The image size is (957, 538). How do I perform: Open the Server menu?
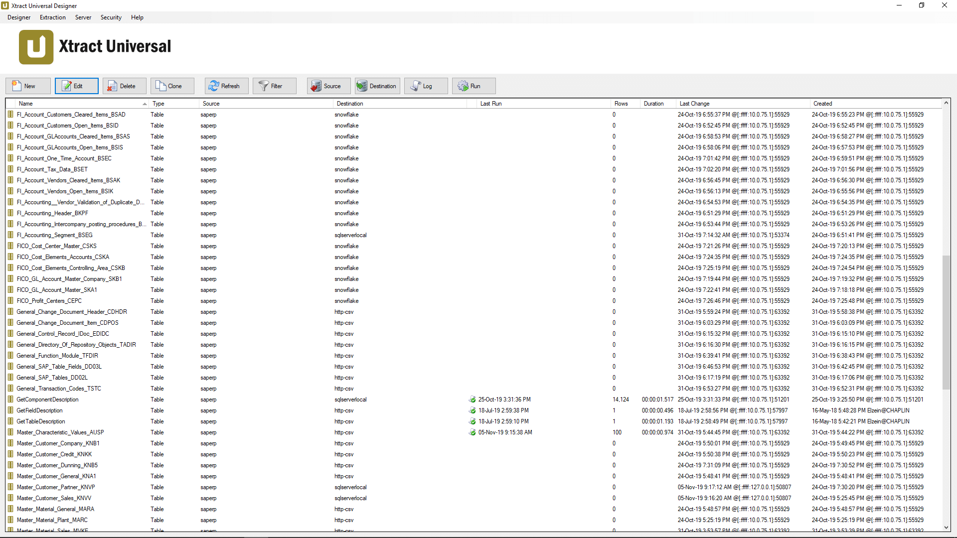(x=83, y=17)
